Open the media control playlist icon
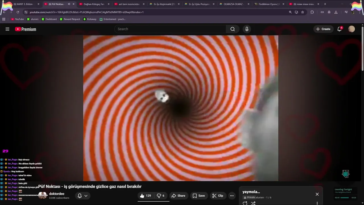 click(x=346, y=12)
